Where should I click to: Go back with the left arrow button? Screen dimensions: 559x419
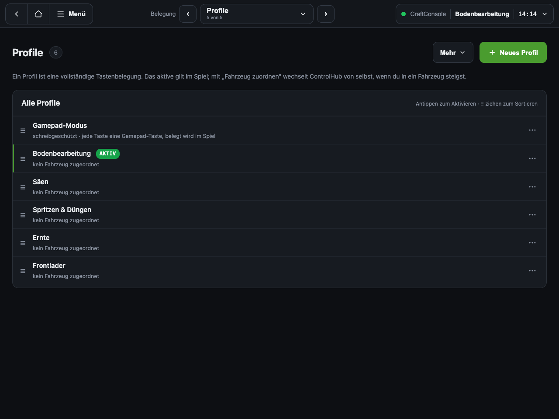(x=17, y=14)
